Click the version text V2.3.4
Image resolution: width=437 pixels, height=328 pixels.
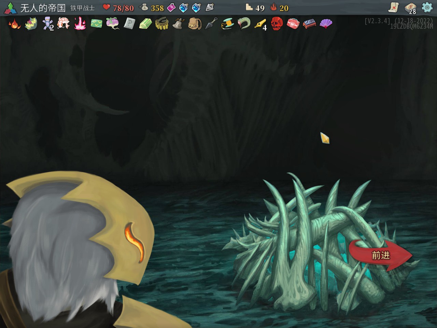click(x=377, y=21)
